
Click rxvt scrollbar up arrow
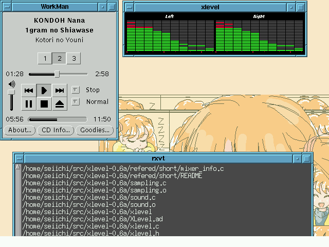[x=18, y=167]
